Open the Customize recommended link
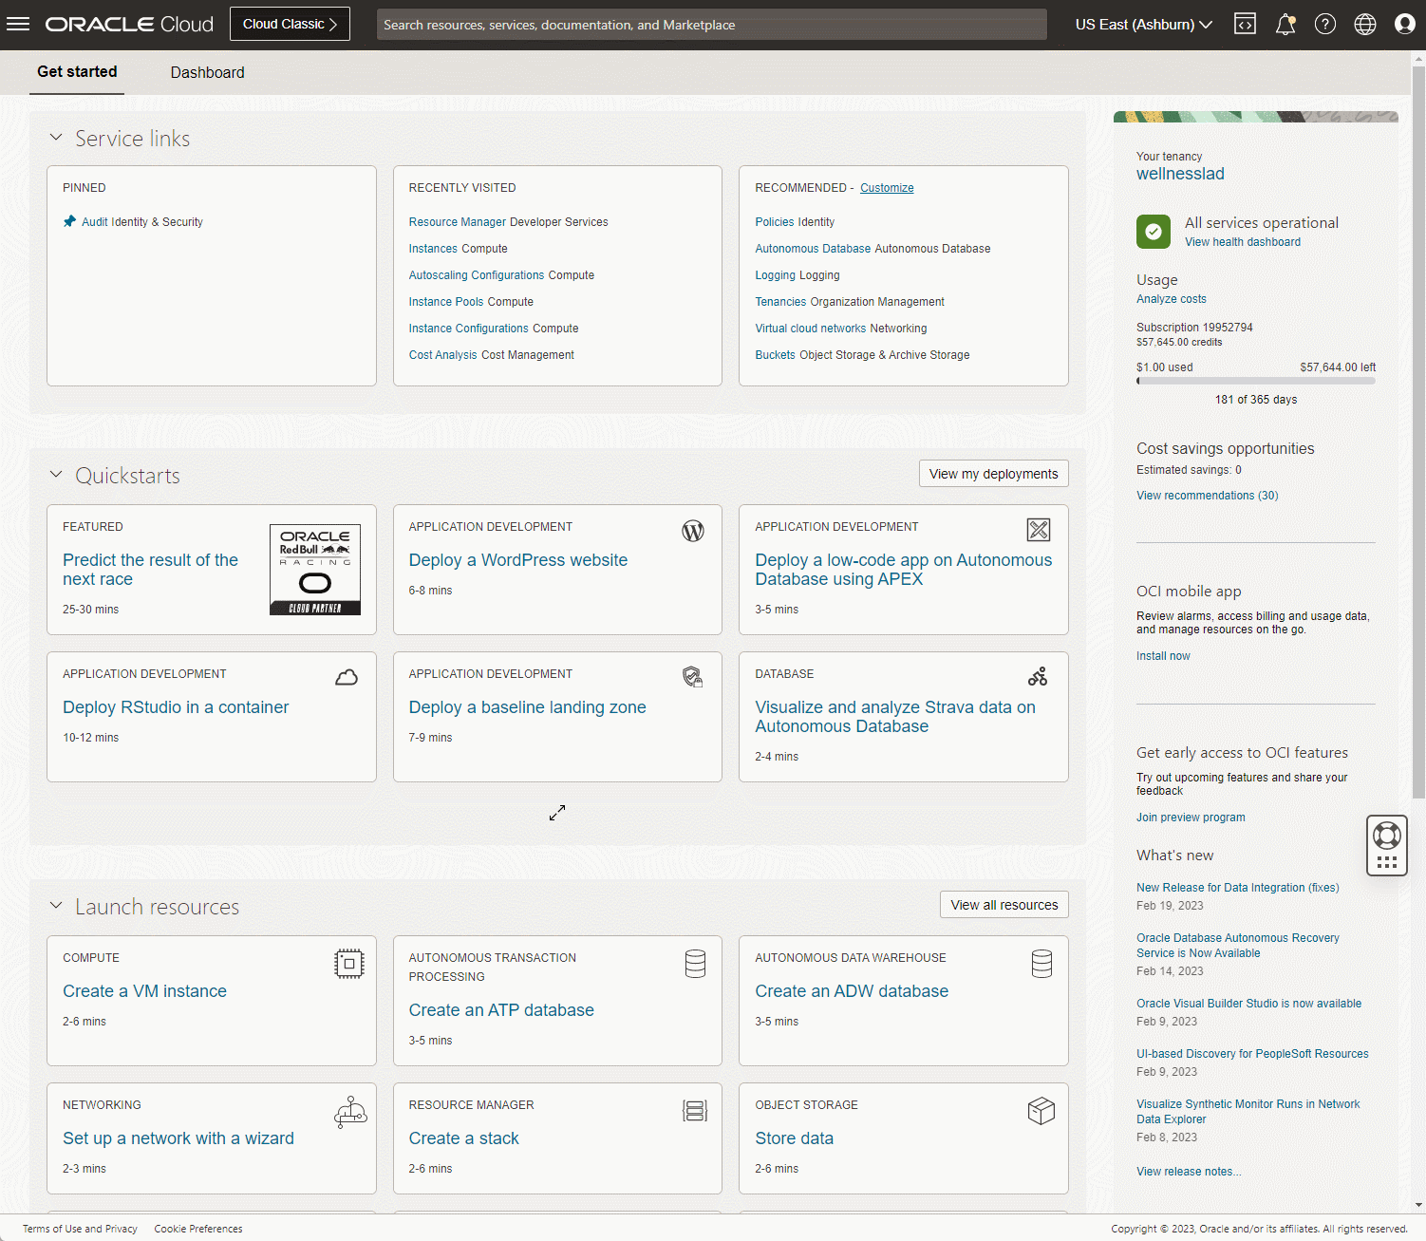The width and height of the screenshot is (1426, 1241). [886, 188]
